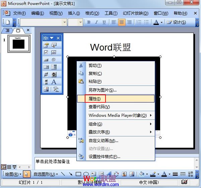Switch to Slides tab in side pane
Screen dimensions: 201x188
tap(18, 31)
